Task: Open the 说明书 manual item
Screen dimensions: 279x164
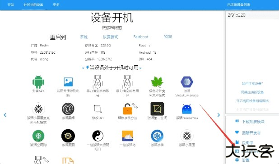Action: (x=244, y=142)
